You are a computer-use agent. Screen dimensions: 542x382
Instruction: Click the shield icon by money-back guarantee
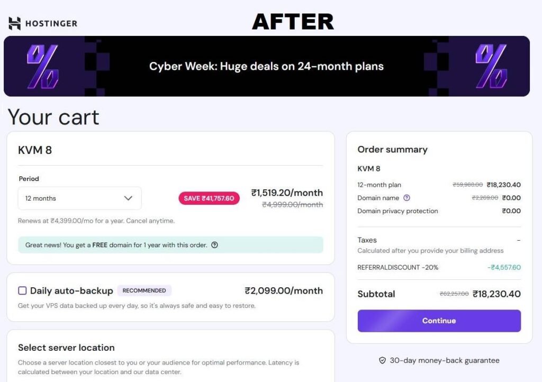[x=382, y=360]
